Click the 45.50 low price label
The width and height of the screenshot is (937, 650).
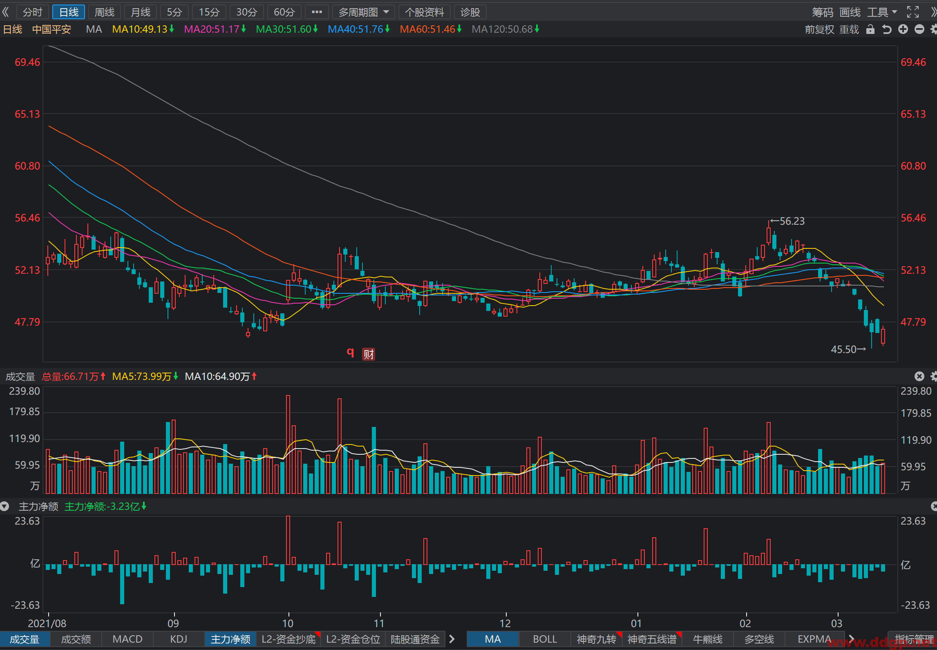(843, 349)
